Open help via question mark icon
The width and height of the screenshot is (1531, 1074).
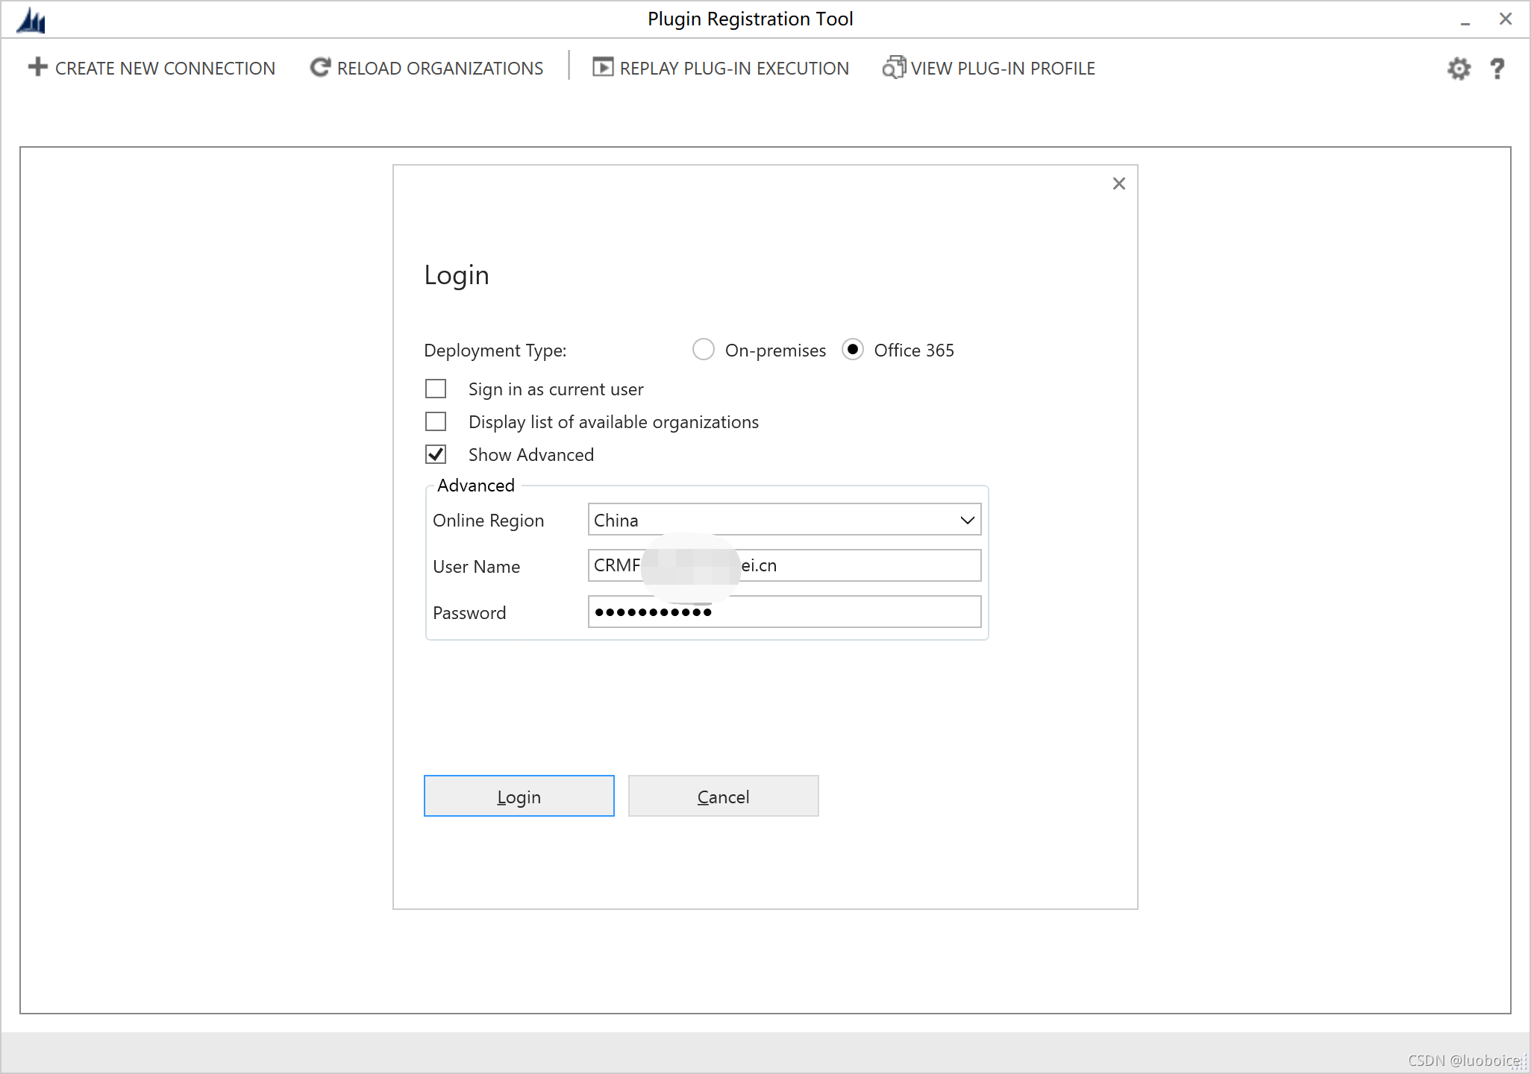pyautogui.click(x=1497, y=69)
